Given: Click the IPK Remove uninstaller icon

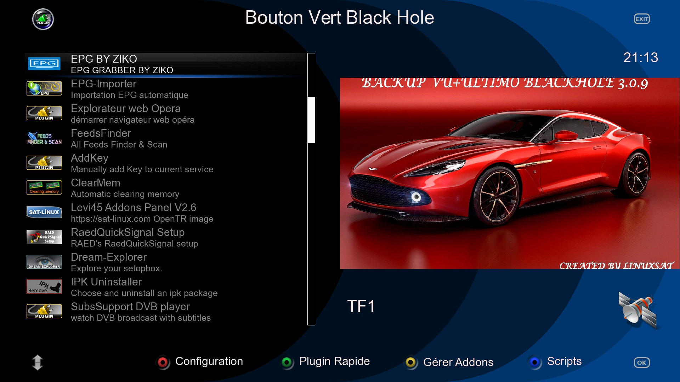Looking at the screenshot, I should pos(44,286).
